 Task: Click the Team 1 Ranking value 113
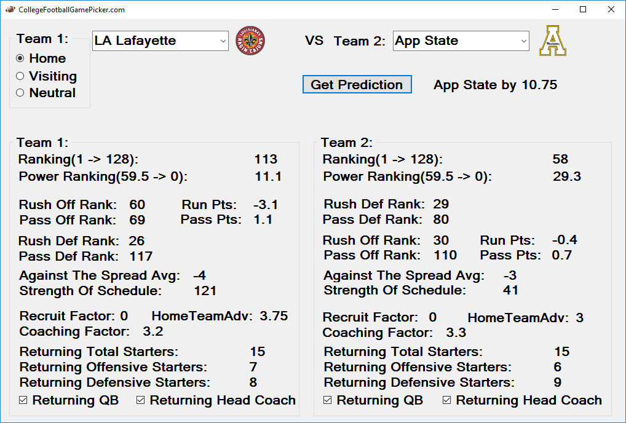click(x=266, y=159)
